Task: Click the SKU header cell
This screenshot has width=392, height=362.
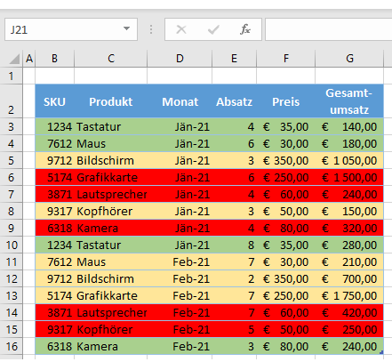Action: (54, 101)
